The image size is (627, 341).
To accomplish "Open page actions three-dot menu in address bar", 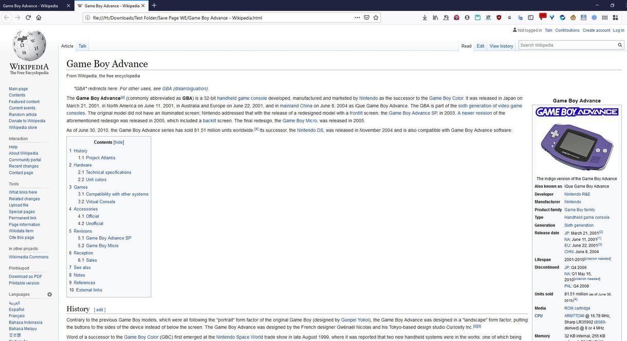I will coord(357,17).
